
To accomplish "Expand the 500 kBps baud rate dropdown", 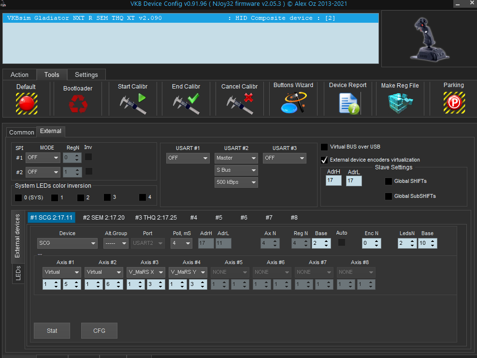I will tap(236, 182).
